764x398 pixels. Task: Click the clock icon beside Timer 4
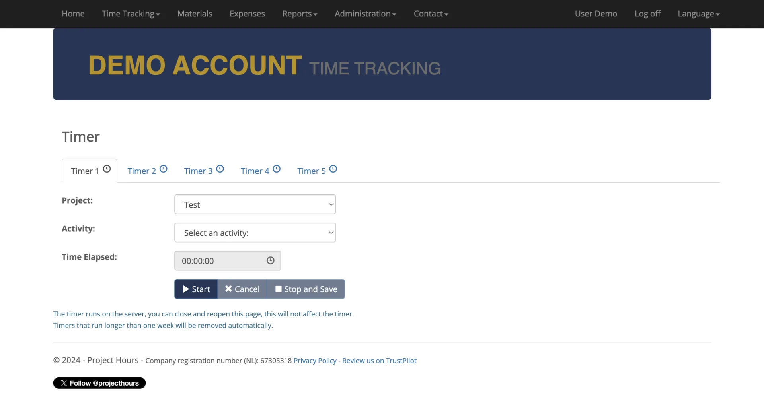pos(277,169)
